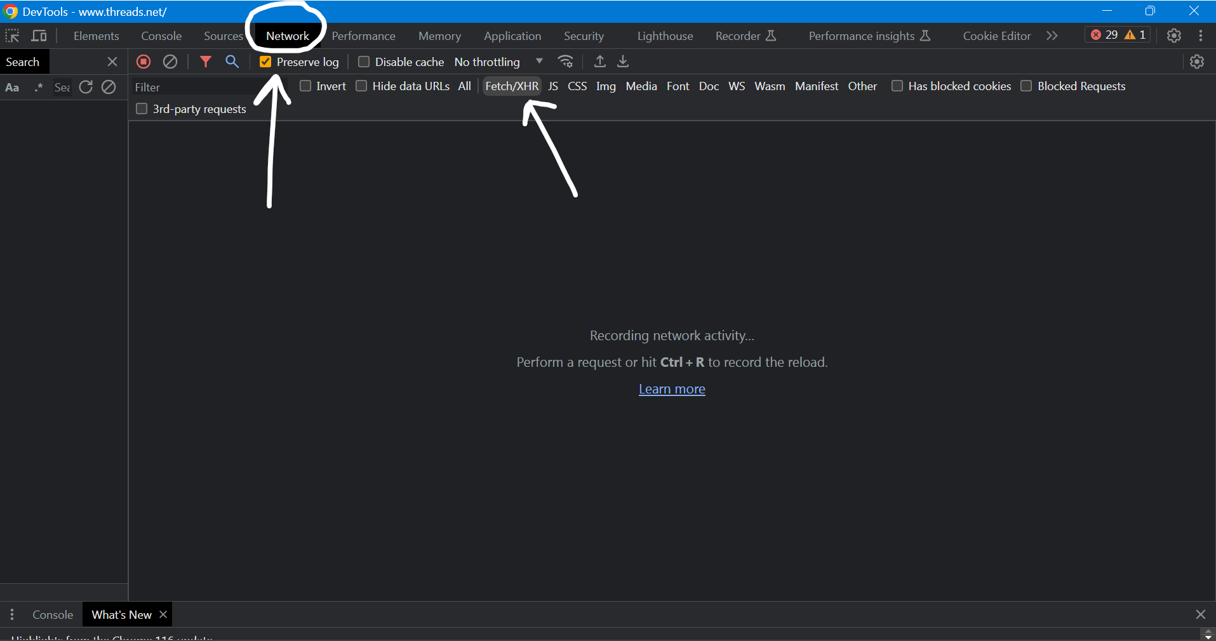The height and width of the screenshot is (641, 1216).
Task: Close the bottom drawer
Action: pos(1201,614)
